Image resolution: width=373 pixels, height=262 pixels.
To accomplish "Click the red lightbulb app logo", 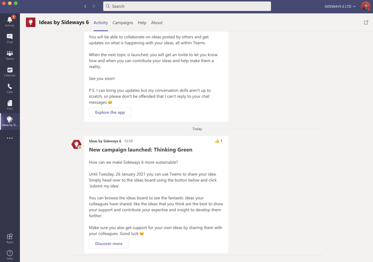I will [31, 22].
